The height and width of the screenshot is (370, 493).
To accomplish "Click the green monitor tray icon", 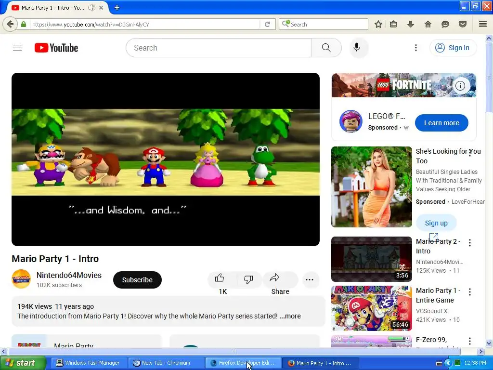I will tap(457, 363).
